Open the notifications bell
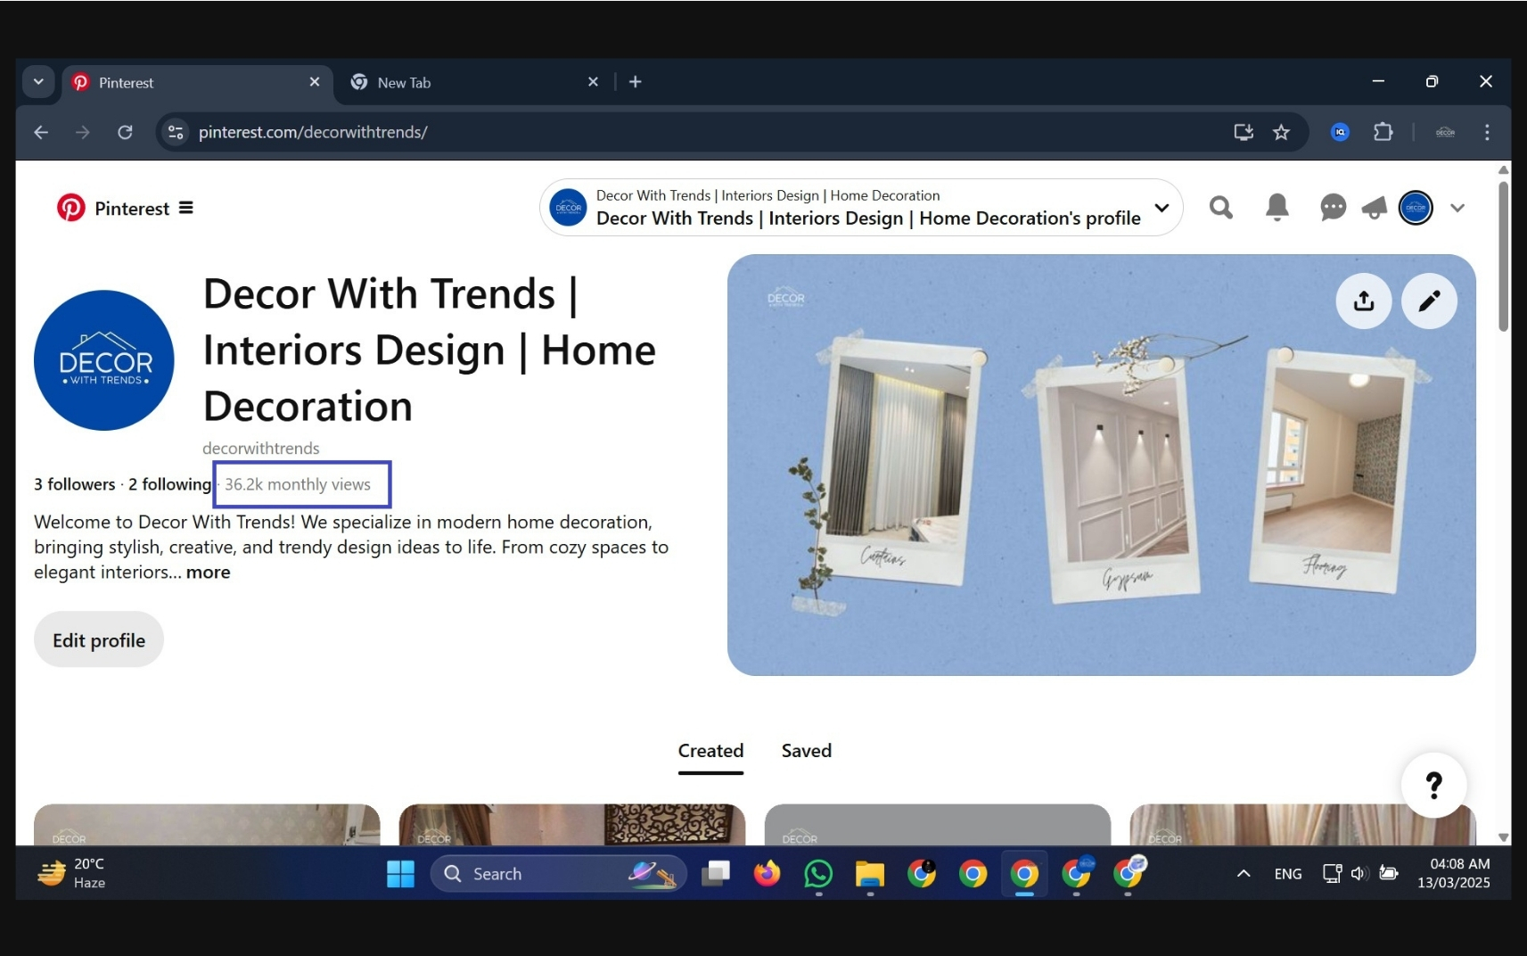This screenshot has height=956, width=1527. pos(1277,208)
